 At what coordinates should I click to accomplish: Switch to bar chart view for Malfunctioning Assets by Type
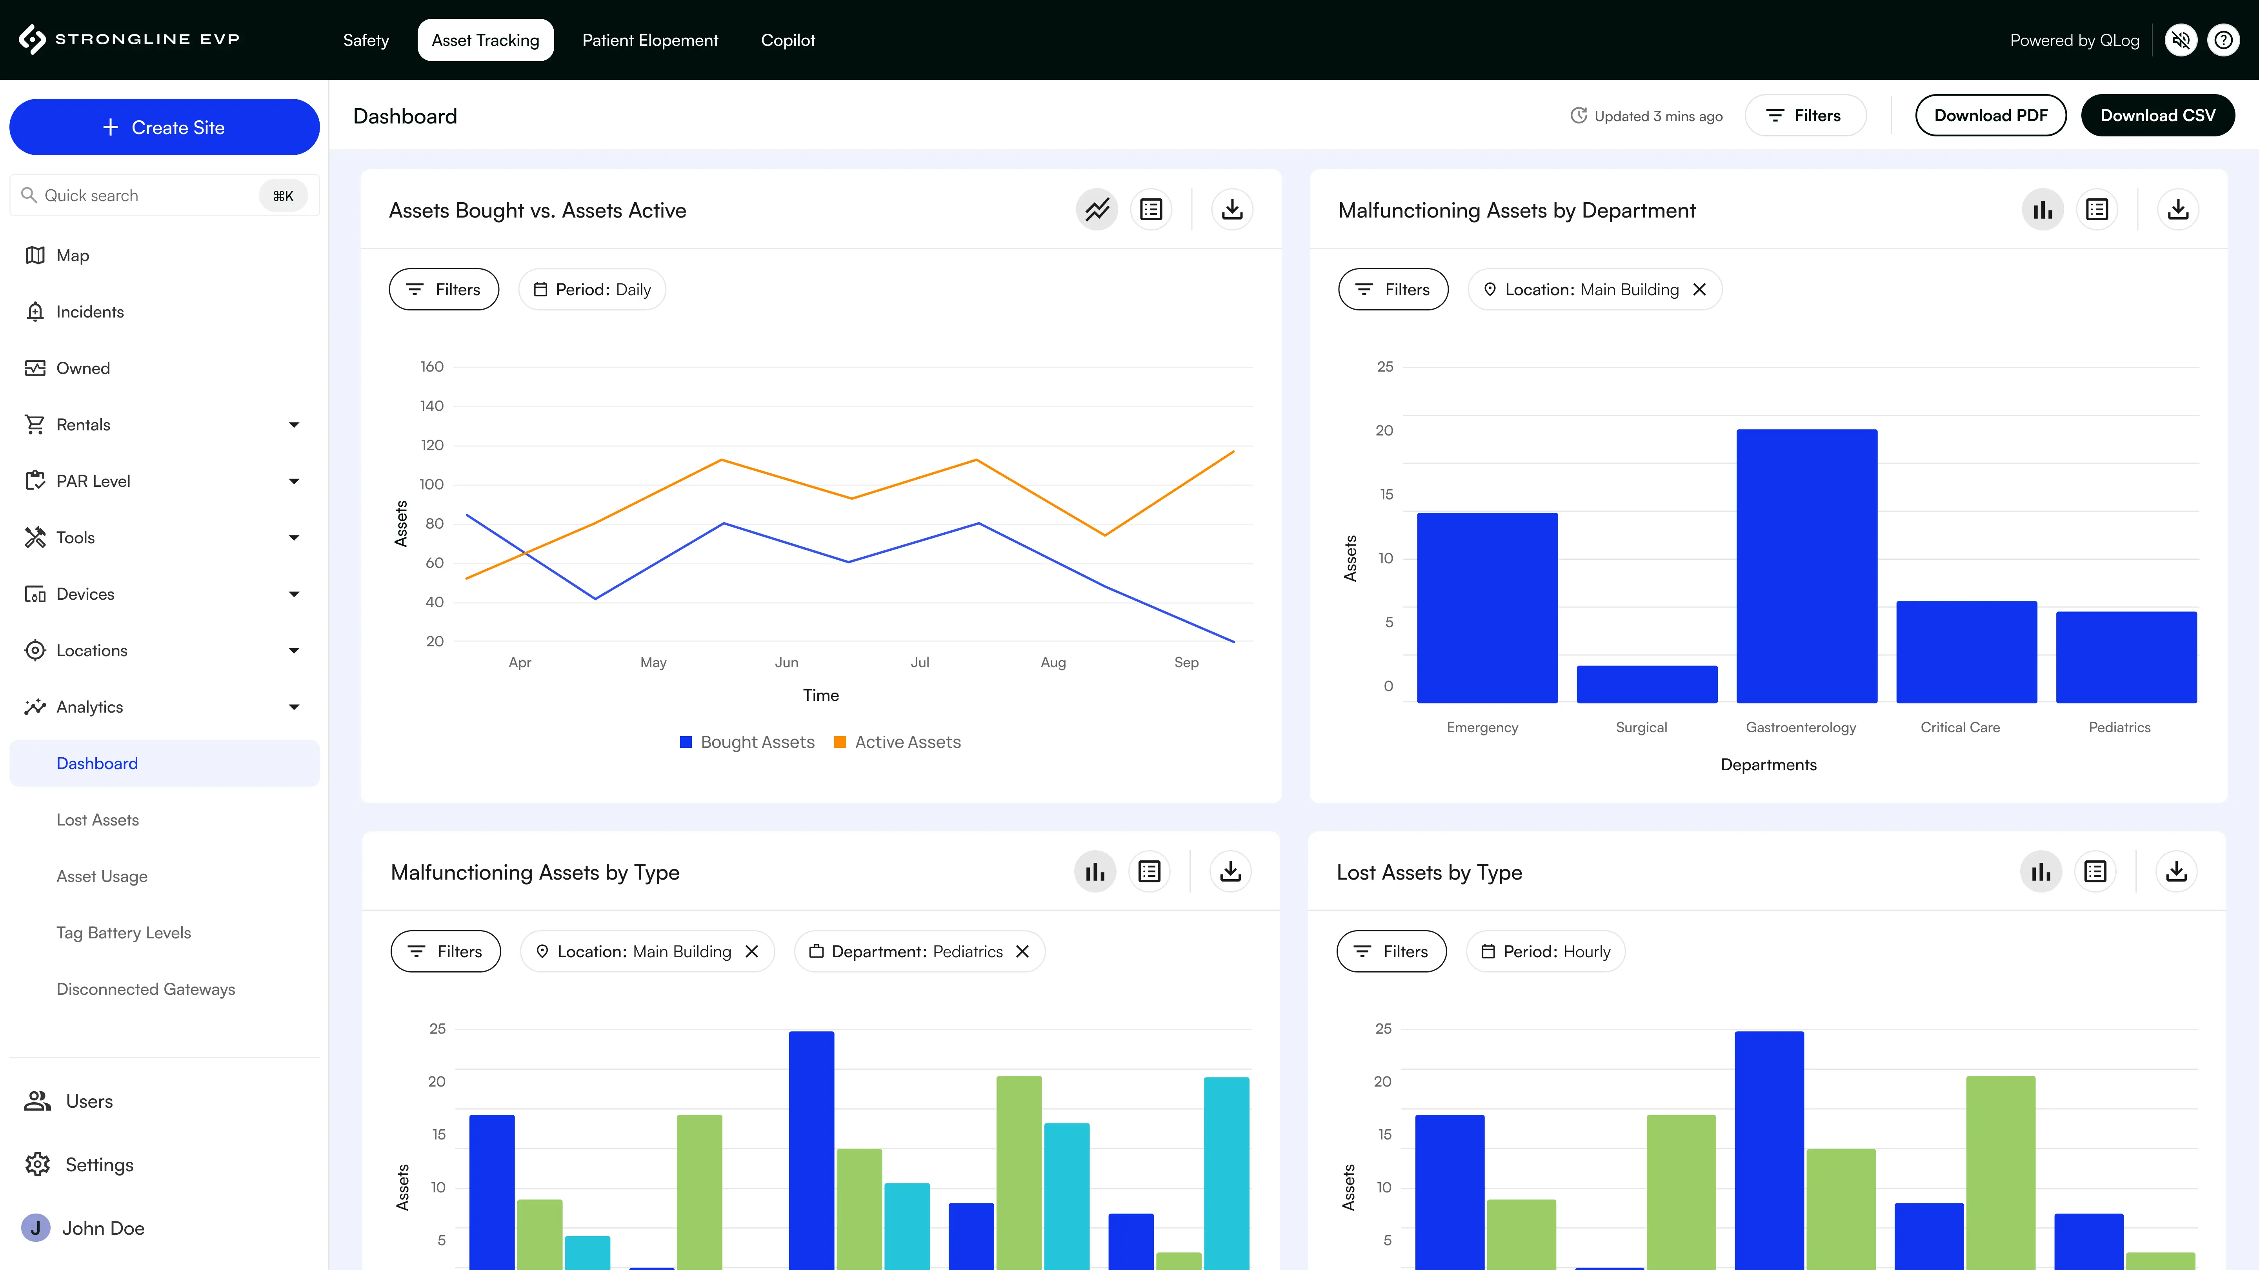(x=1095, y=872)
